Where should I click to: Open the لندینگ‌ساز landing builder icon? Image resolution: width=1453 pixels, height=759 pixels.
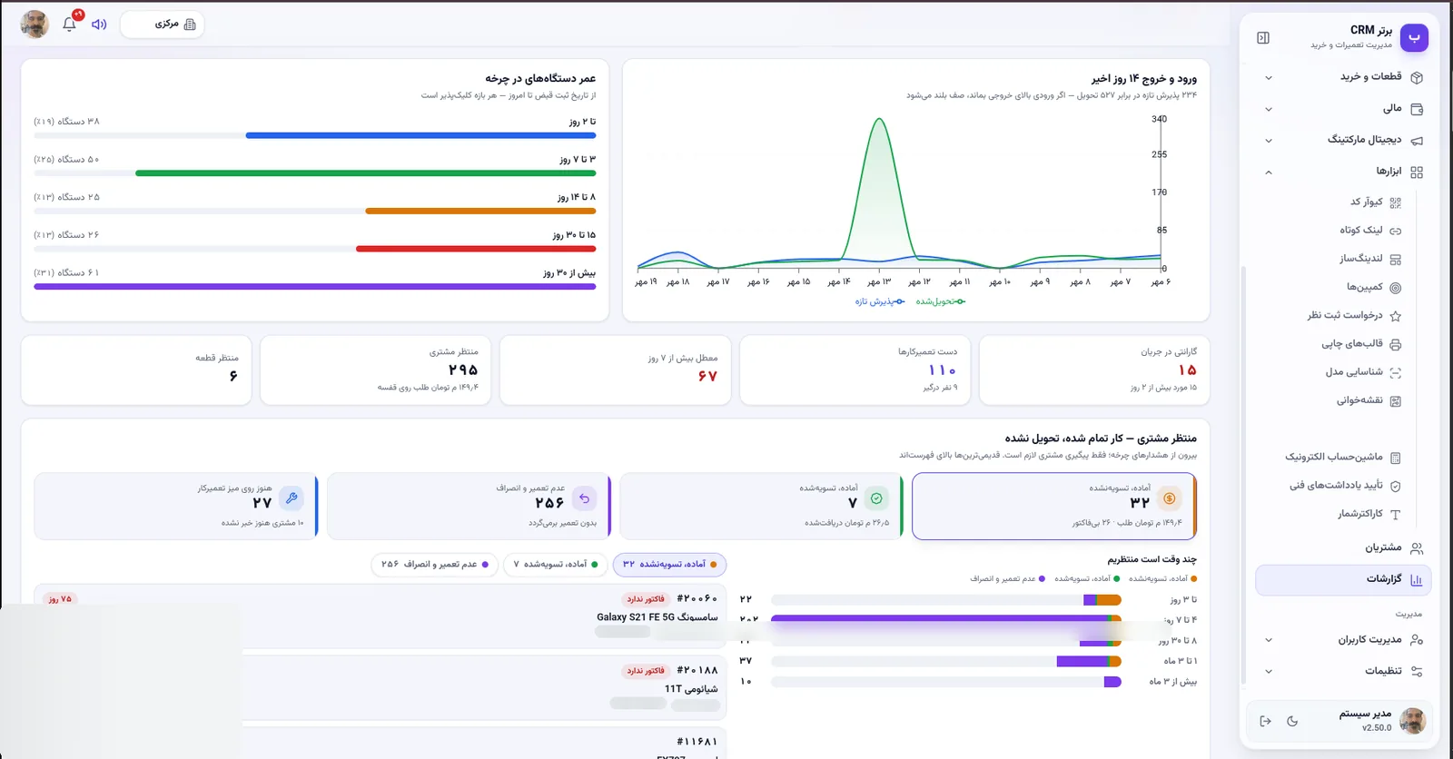(x=1395, y=260)
